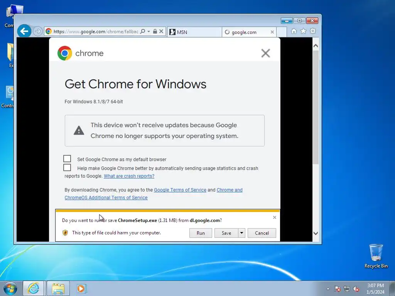Image resolution: width=395 pixels, height=296 pixels.
Task: Click the Chrome logo on the page
Action: pyautogui.click(x=65, y=53)
